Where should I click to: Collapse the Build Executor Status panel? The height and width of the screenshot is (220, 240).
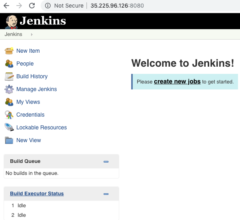(106, 194)
